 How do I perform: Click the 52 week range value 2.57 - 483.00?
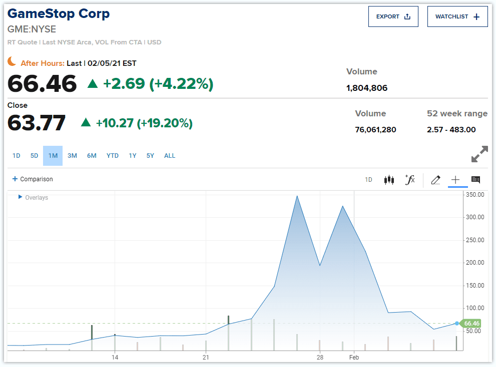pos(451,130)
